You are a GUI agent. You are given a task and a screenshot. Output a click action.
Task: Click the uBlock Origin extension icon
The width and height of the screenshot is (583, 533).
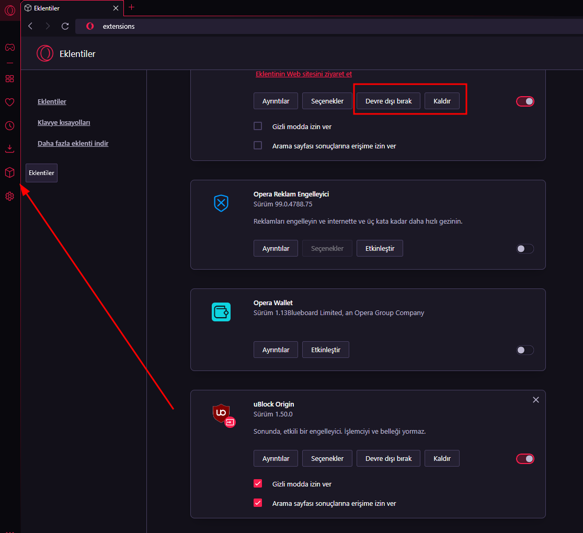click(x=223, y=415)
